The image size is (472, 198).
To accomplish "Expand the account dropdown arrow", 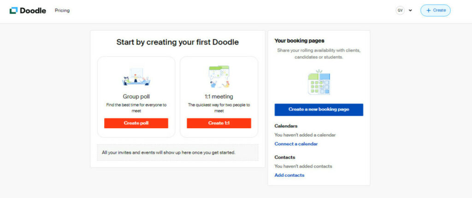I will click(410, 11).
